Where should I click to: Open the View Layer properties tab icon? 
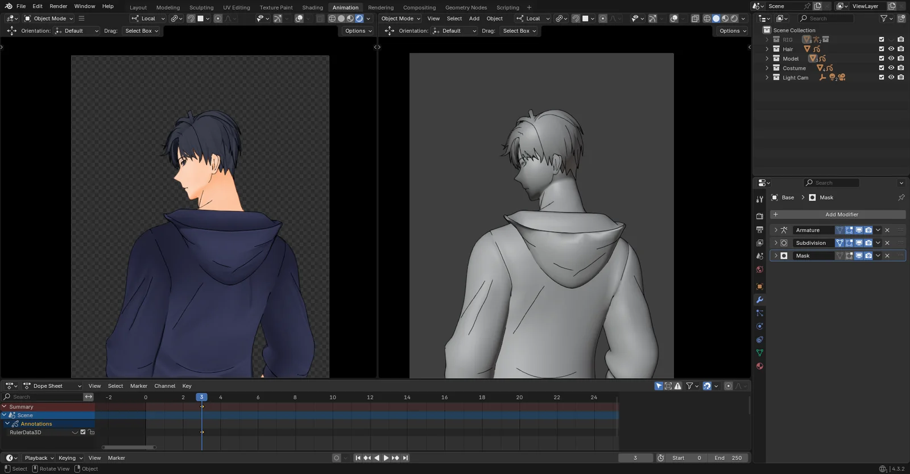(759, 243)
